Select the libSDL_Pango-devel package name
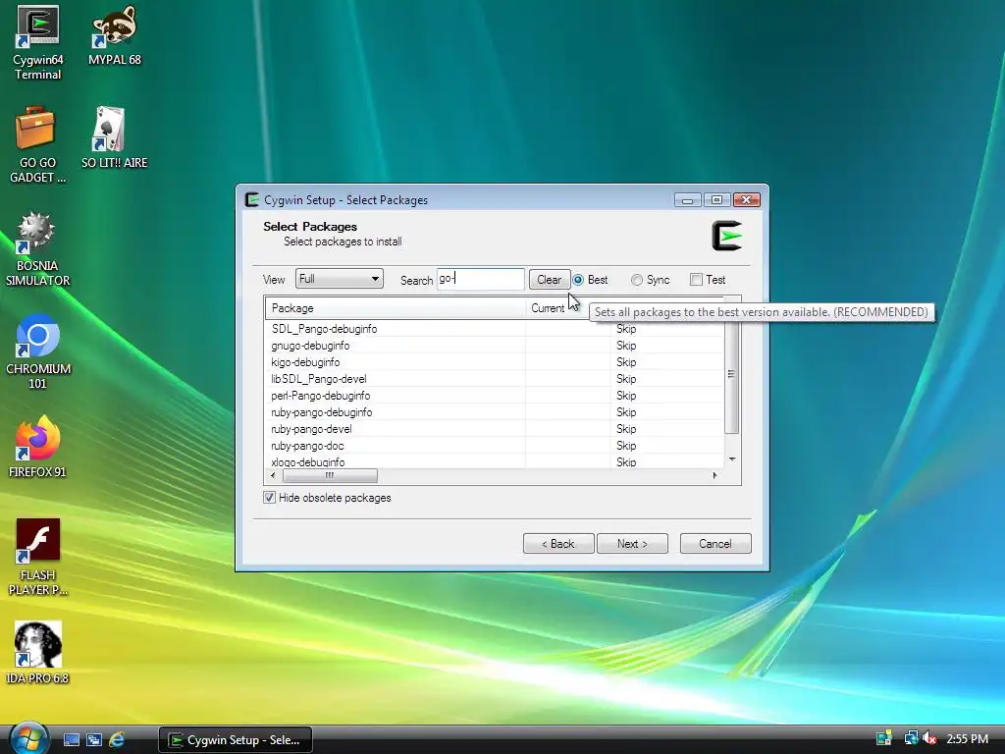The width and height of the screenshot is (1005, 754). 319,379
